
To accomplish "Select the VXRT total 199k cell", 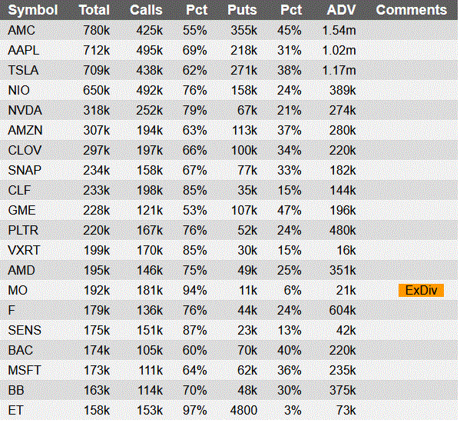I will (97, 250).
